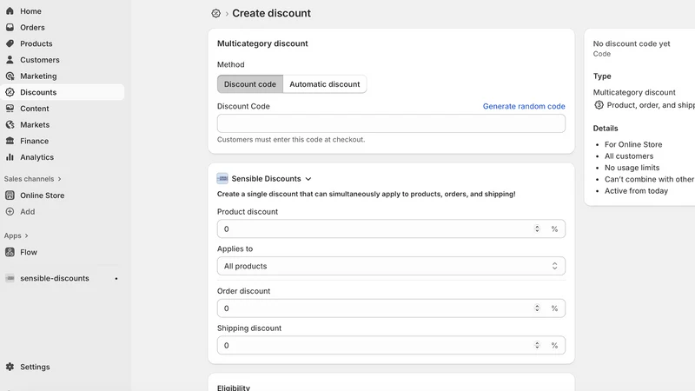This screenshot has width=695, height=391.
Task: Click the Markets globe icon
Action: [x=10, y=124]
